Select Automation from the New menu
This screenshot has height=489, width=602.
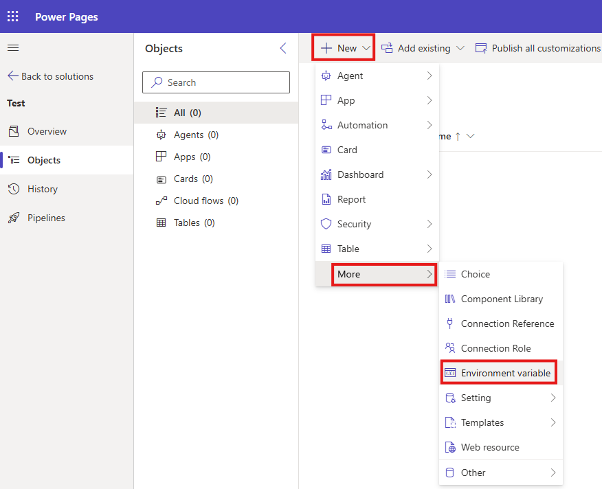[x=377, y=125]
